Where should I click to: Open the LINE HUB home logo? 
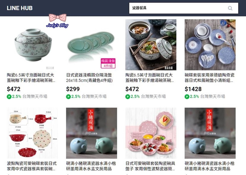click(19, 8)
